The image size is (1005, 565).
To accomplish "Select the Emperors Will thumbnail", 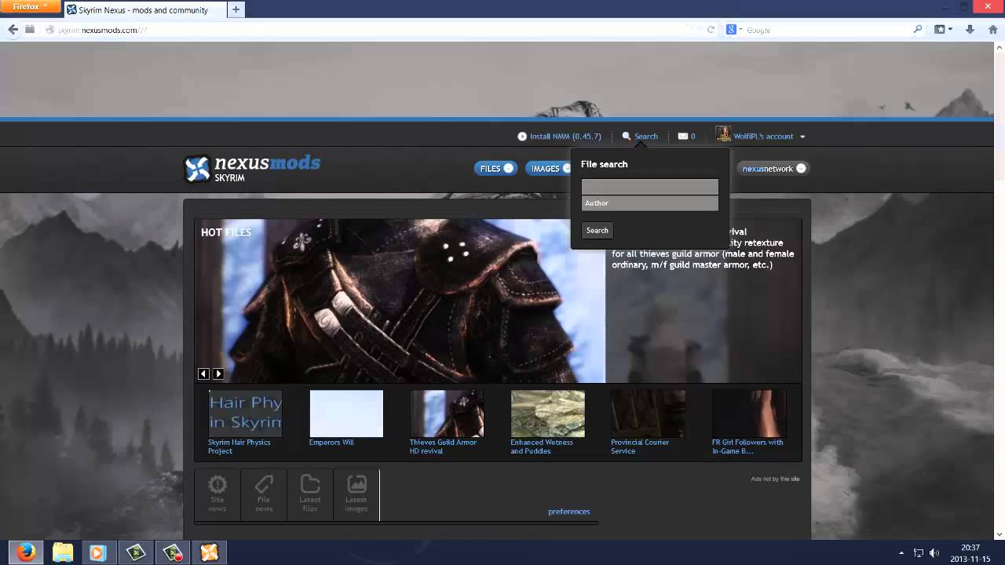I will [346, 414].
